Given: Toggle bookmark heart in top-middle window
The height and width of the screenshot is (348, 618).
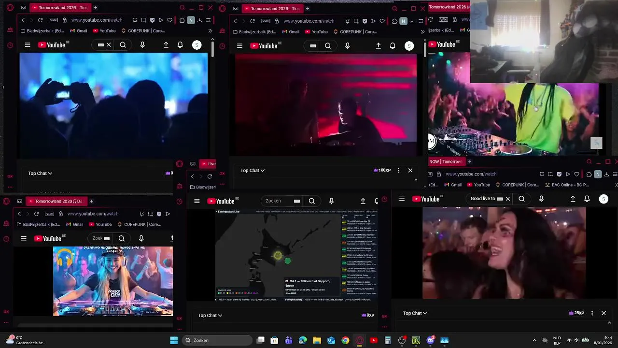Looking at the screenshot, I should coord(382,21).
